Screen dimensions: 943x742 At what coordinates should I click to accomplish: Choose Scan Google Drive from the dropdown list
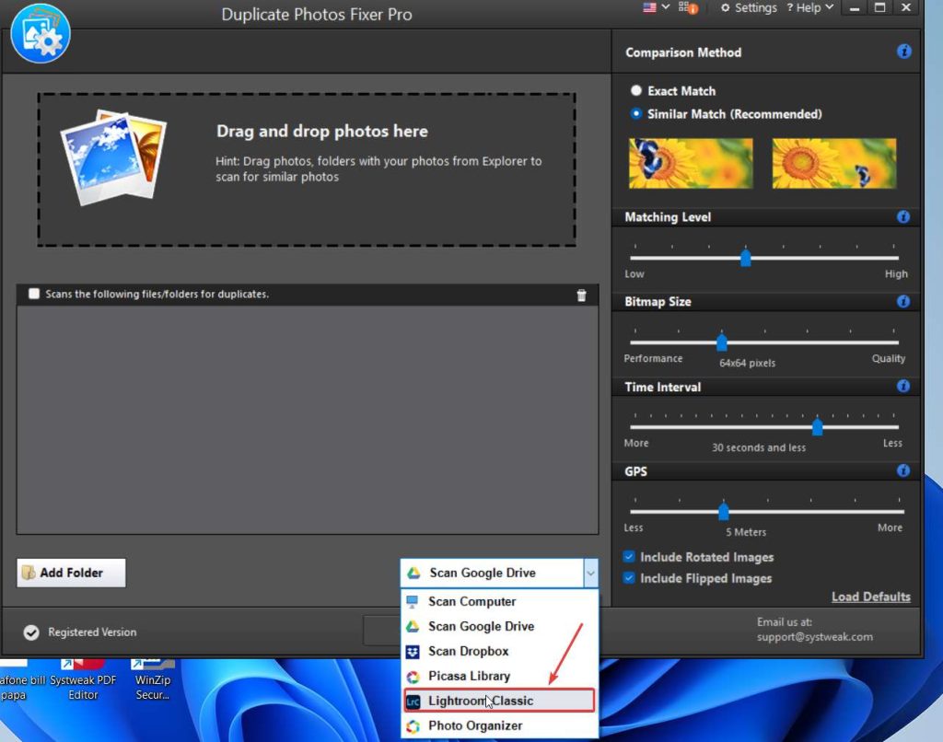(x=499, y=626)
